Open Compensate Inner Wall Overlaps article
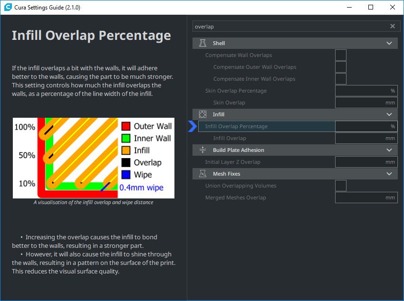This screenshot has height=301, width=404. click(254, 79)
